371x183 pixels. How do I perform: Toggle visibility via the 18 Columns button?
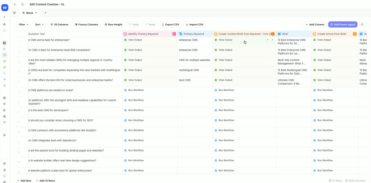coord(59,25)
